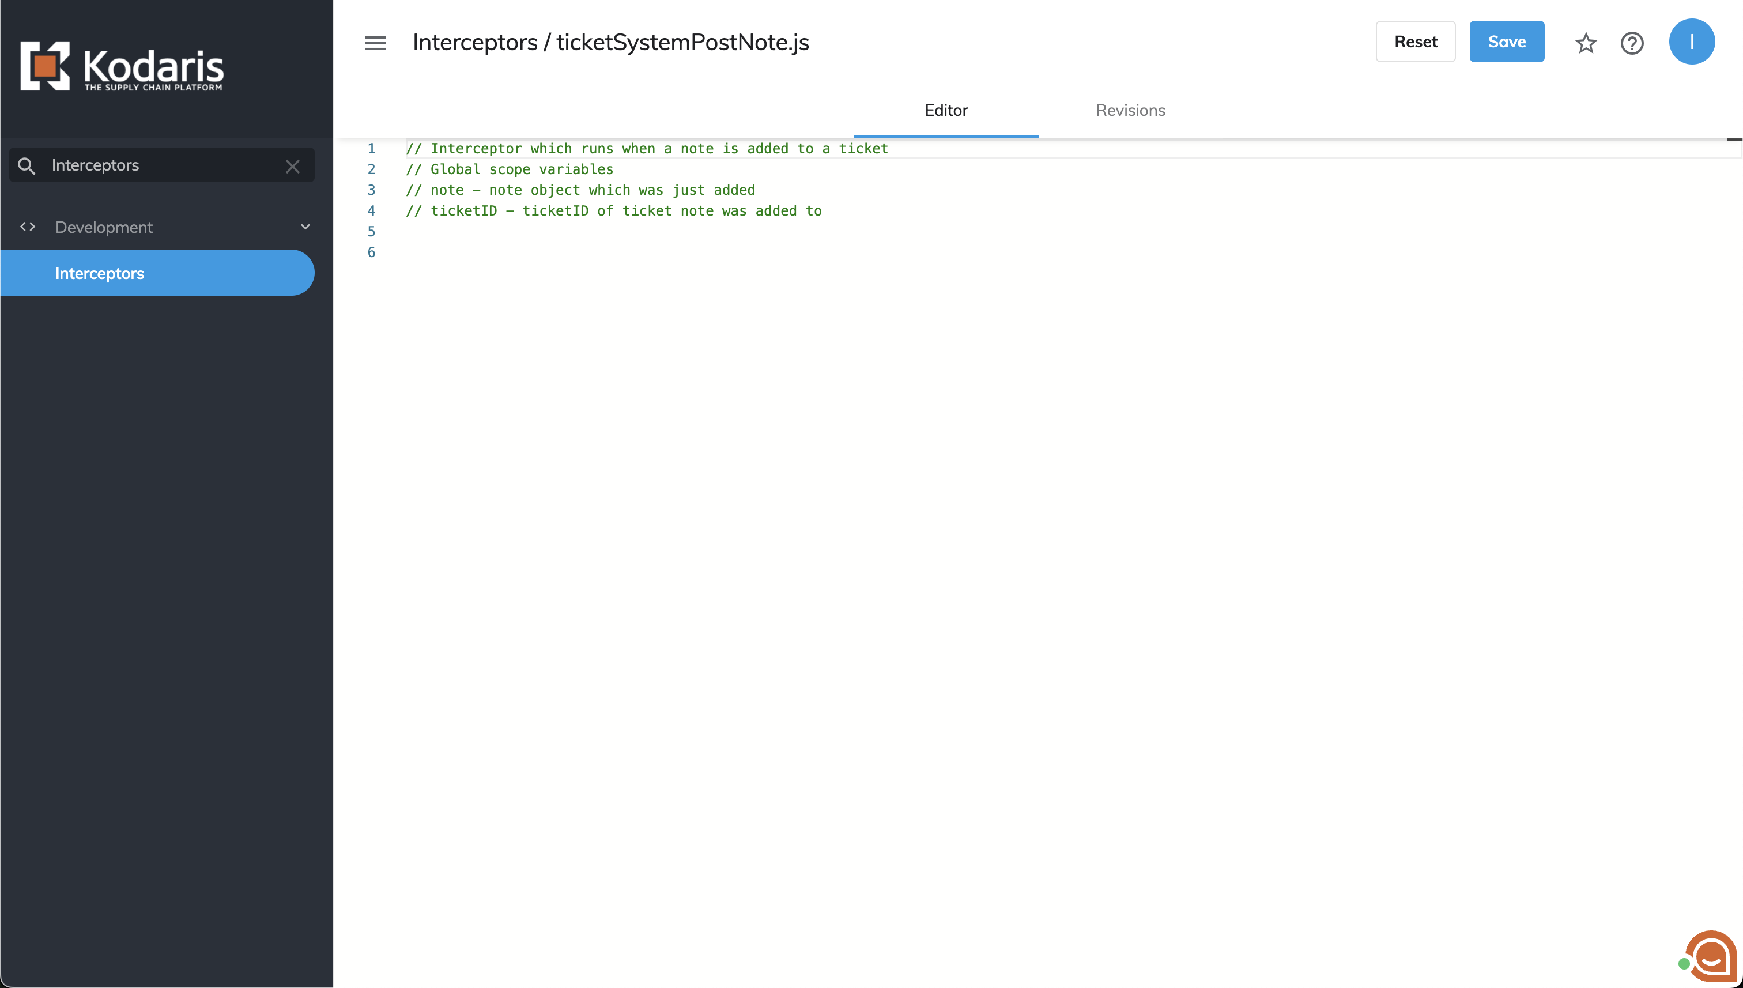This screenshot has width=1743, height=988.
Task: Switch to the Revisions tab
Action: 1130,111
